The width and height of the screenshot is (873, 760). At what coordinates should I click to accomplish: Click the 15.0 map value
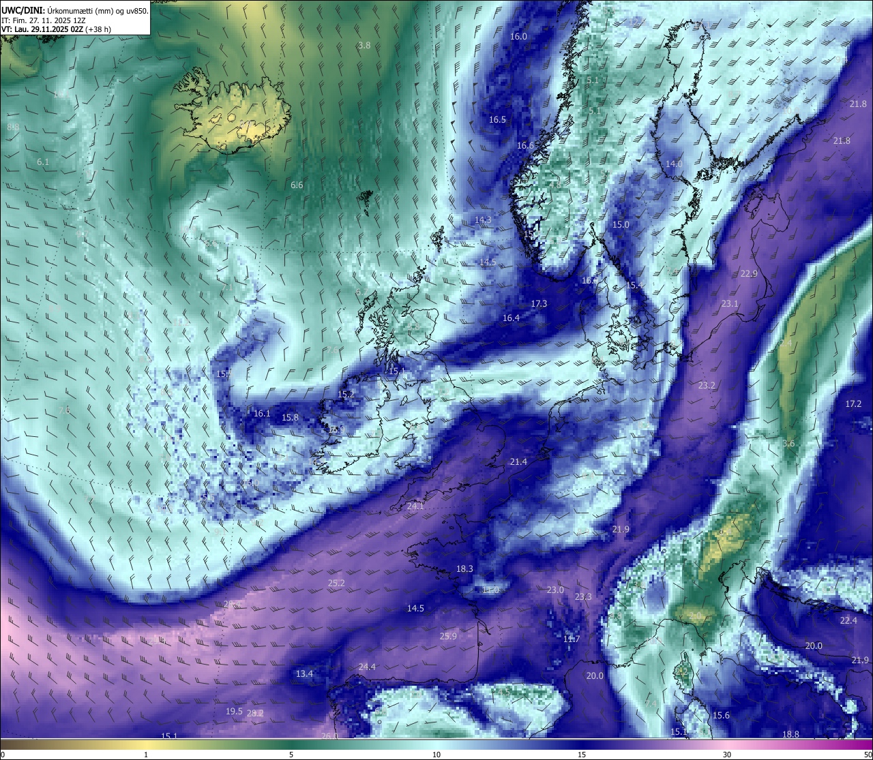[x=621, y=224]
